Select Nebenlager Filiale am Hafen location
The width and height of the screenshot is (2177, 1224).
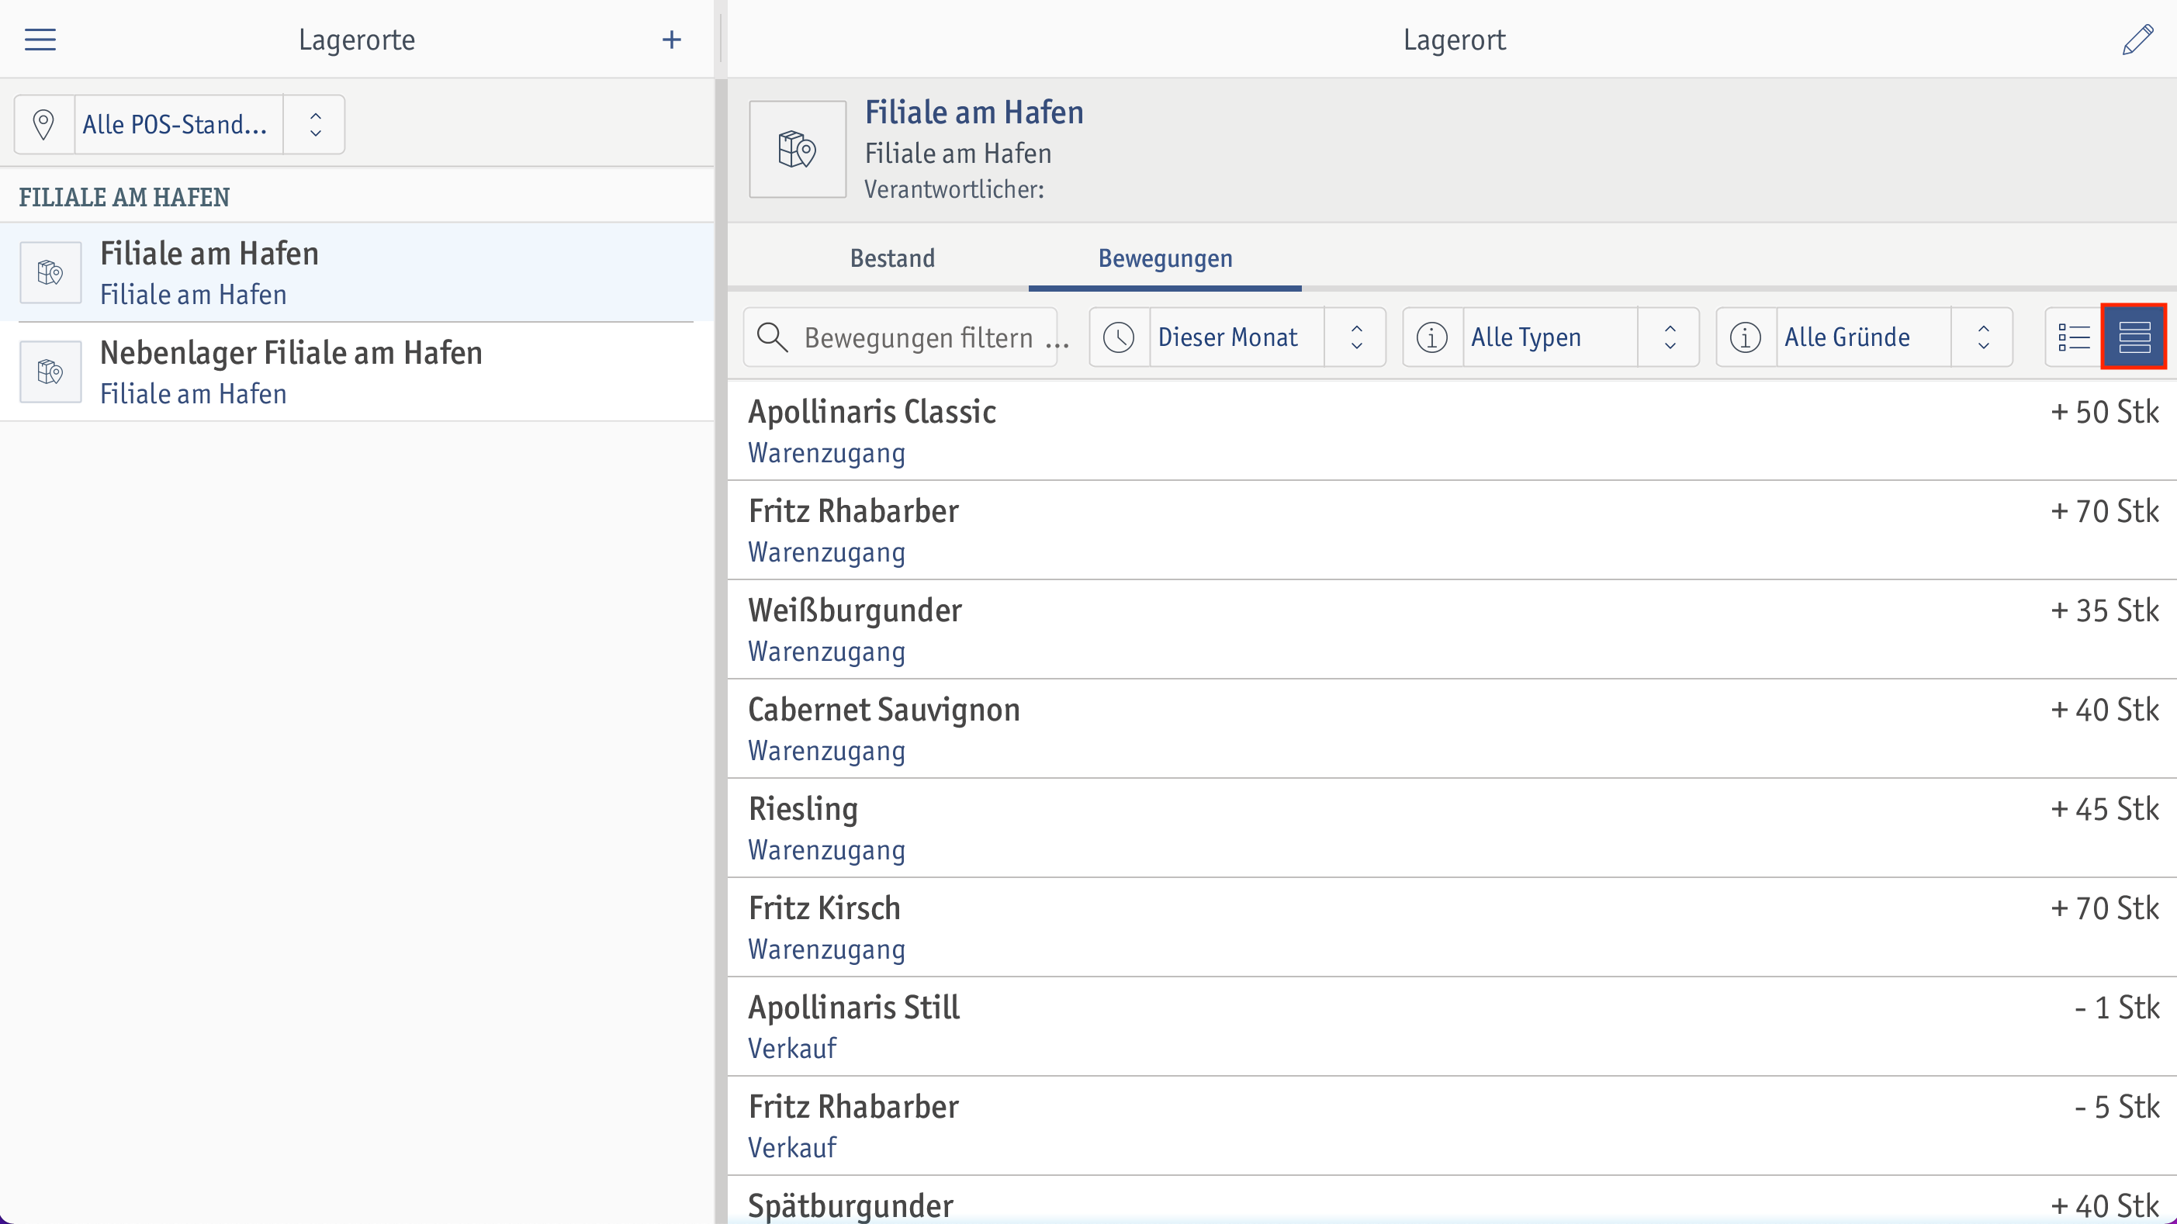coord(359,371)
